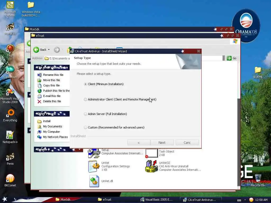Click the red X delete icon
271x203 pixels.
39,101
